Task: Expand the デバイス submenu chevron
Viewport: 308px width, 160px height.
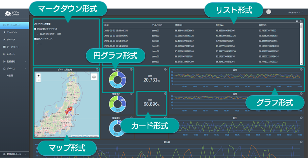Action: click(x=26, y=69)
